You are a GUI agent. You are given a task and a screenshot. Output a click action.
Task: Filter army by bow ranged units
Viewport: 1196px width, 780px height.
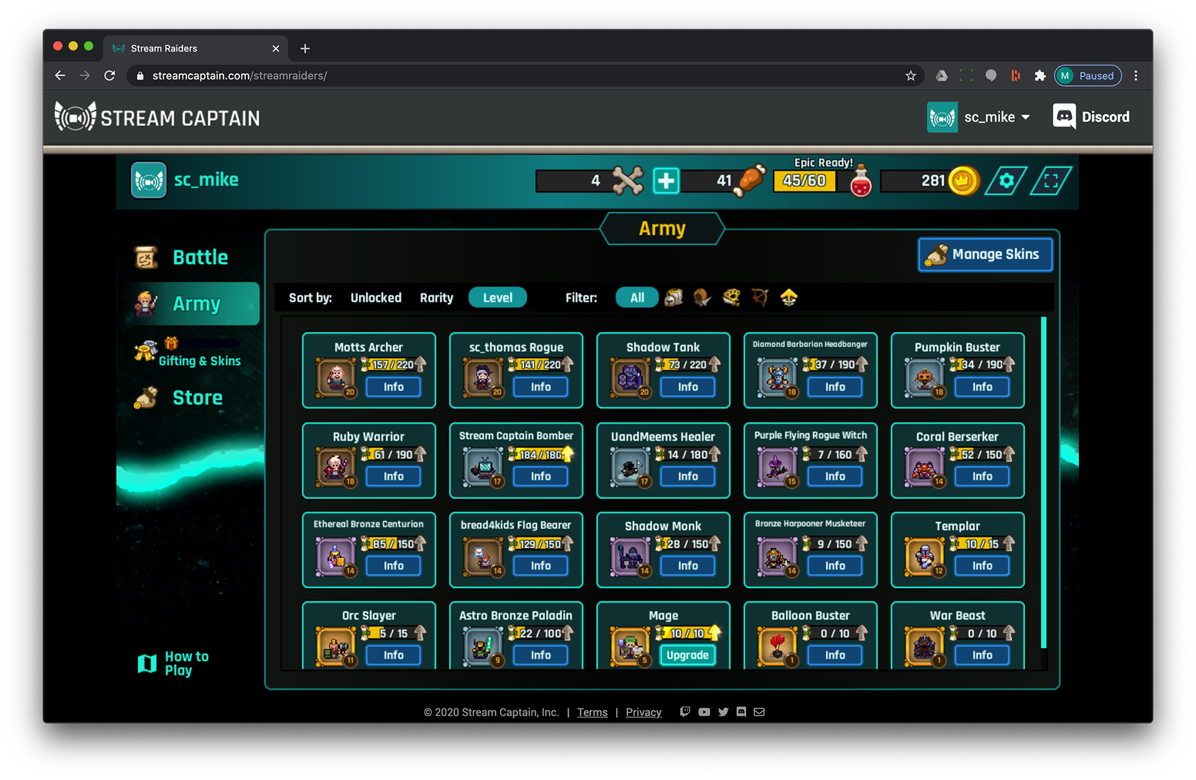760,298
